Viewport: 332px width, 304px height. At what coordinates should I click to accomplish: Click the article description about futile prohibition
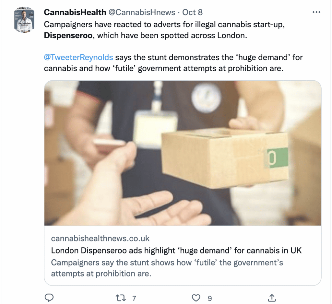[x=167, y=268]
